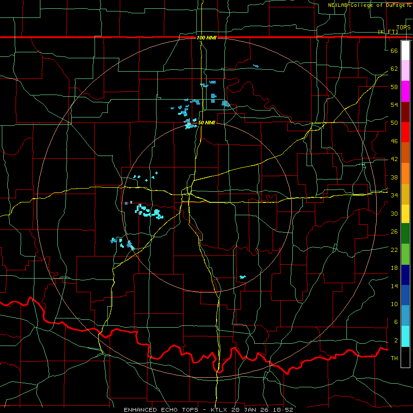Select the 38 scale value label

(394, 177)
